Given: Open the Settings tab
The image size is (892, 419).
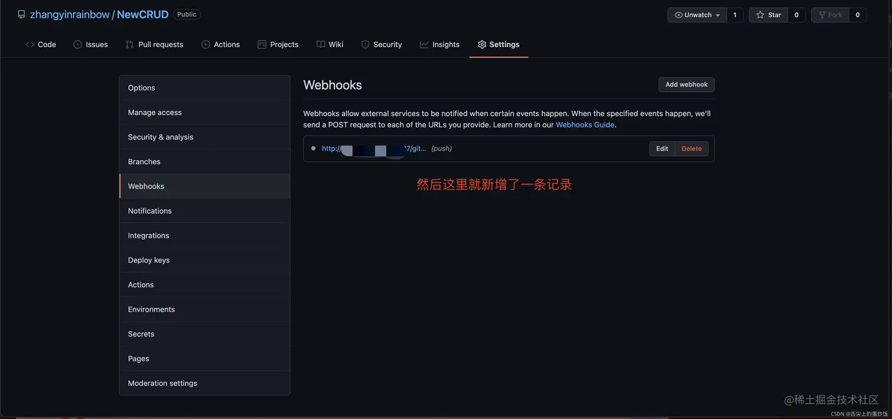Looking at the screenshot, I should coord(499,44).
